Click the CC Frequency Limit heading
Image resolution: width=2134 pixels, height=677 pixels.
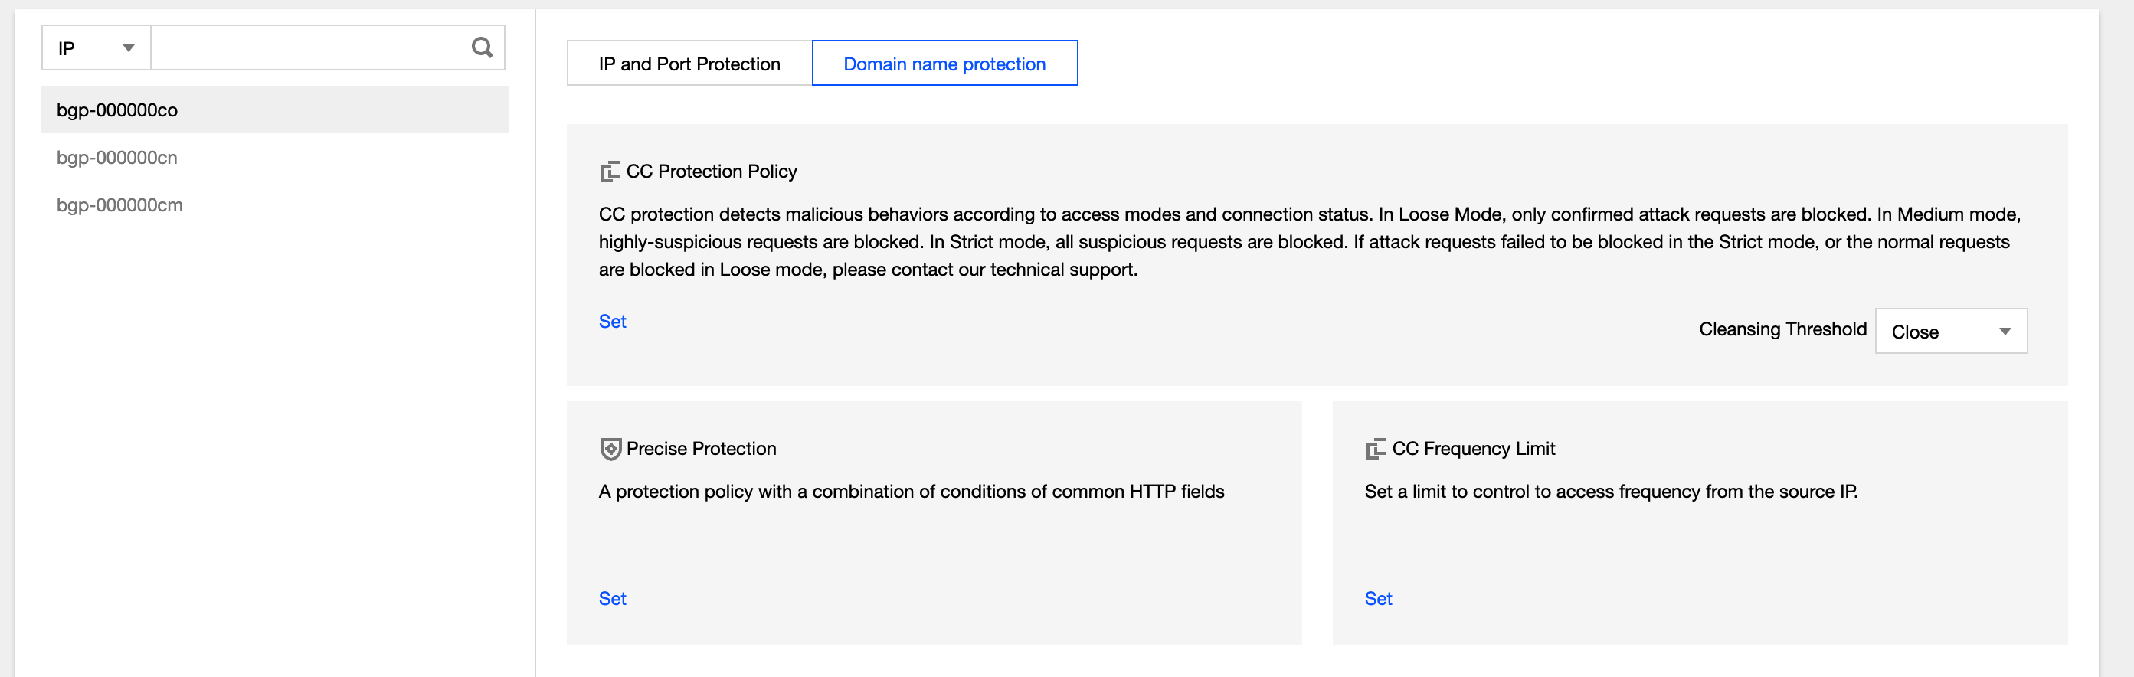[1473, 449]
